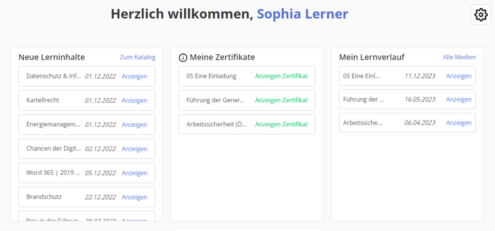Show the Word 365 course
The width and height of the screenshot is (495, 231).
click(x=134, y=173)
